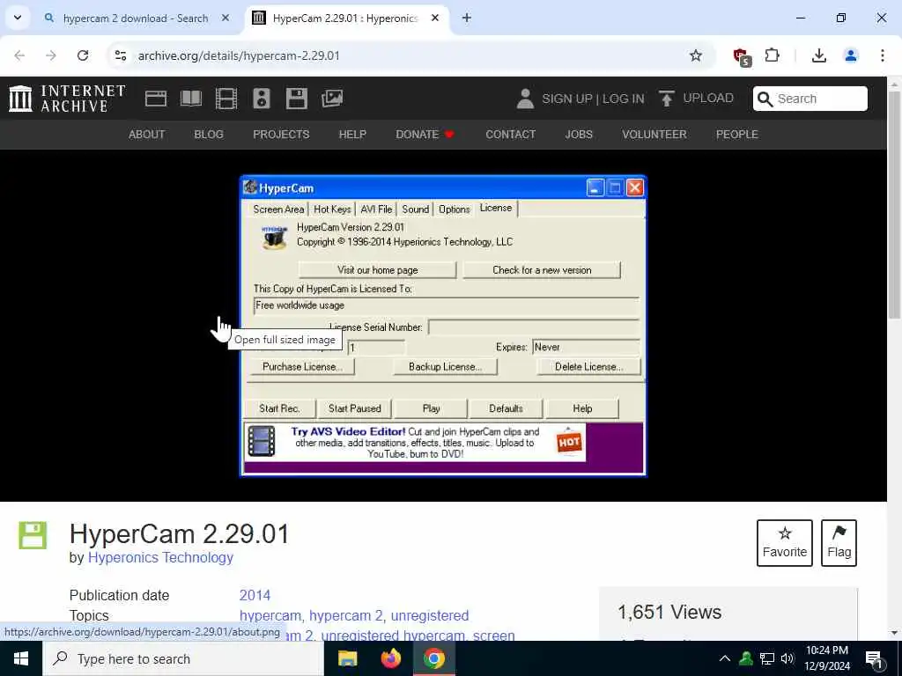This screenshot has height=676, width=902.
Task: Click the hypercam 2 topic link
Action: click(345, 615)
